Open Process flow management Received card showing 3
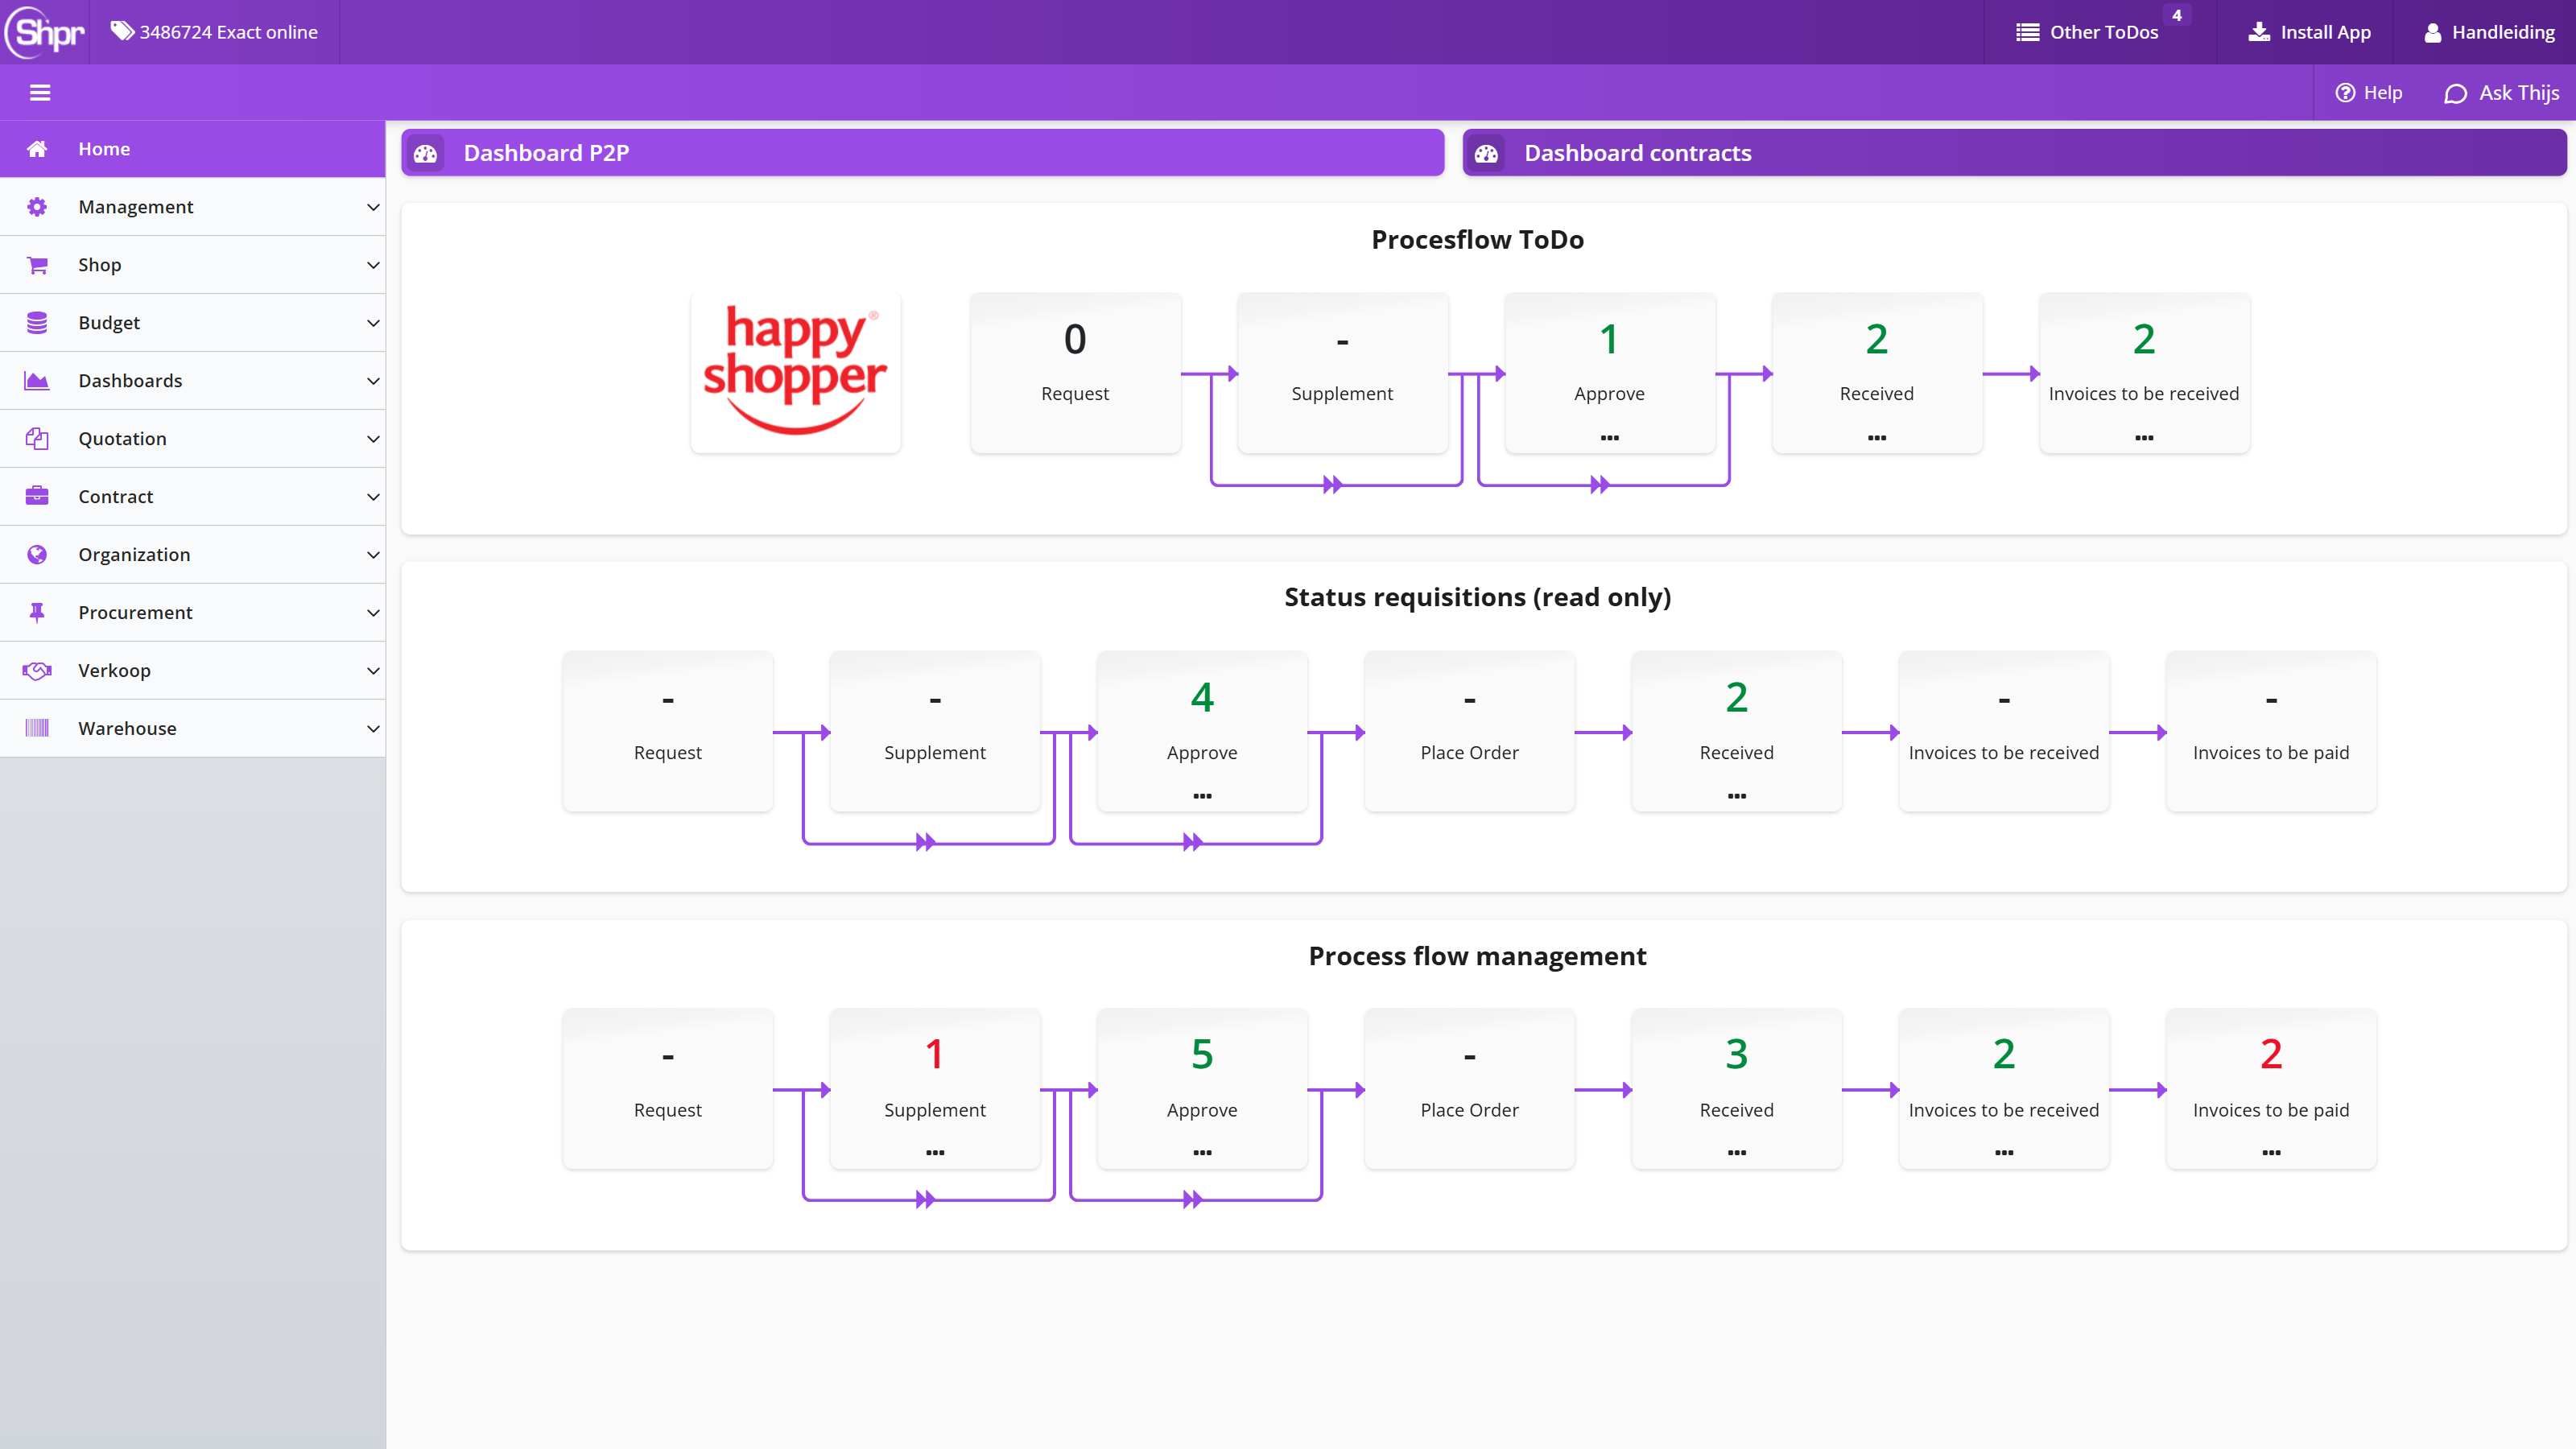 point(1737,1088)
